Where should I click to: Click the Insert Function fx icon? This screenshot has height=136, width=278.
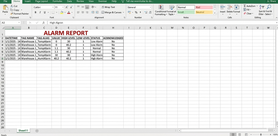(44, 23)
